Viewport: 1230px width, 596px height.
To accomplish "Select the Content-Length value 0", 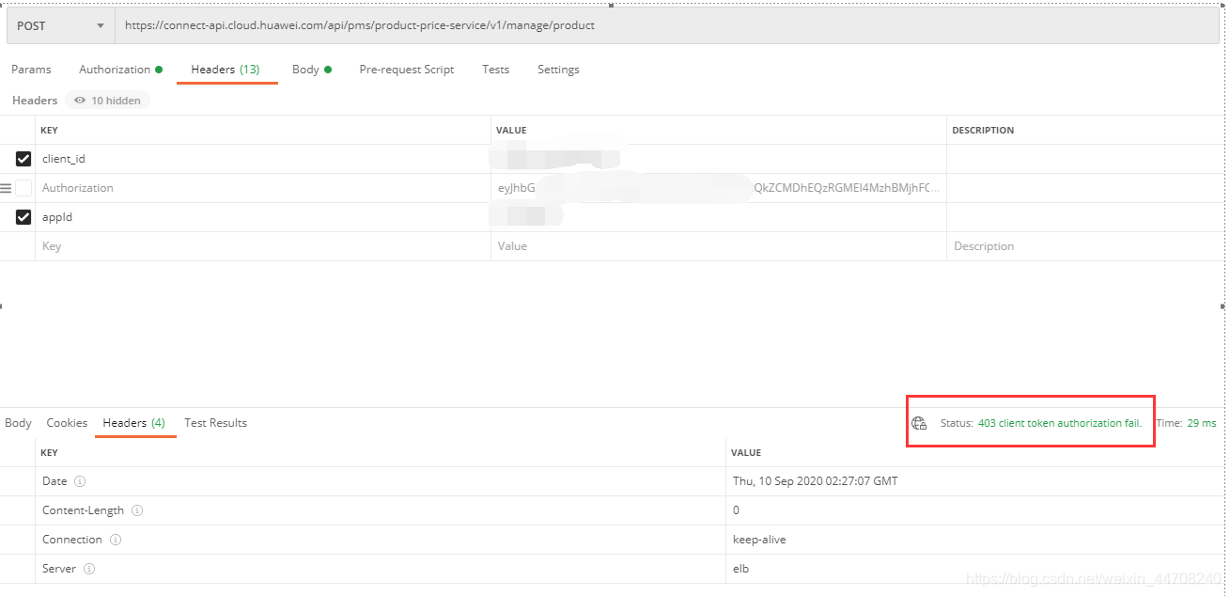I will [x=736, y=510].
